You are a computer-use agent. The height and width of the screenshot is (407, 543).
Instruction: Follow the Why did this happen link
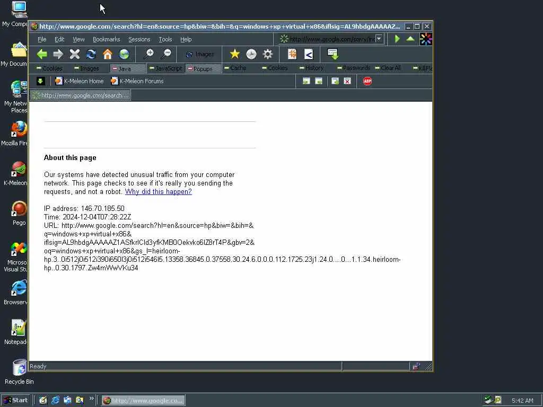pos(158,191)
